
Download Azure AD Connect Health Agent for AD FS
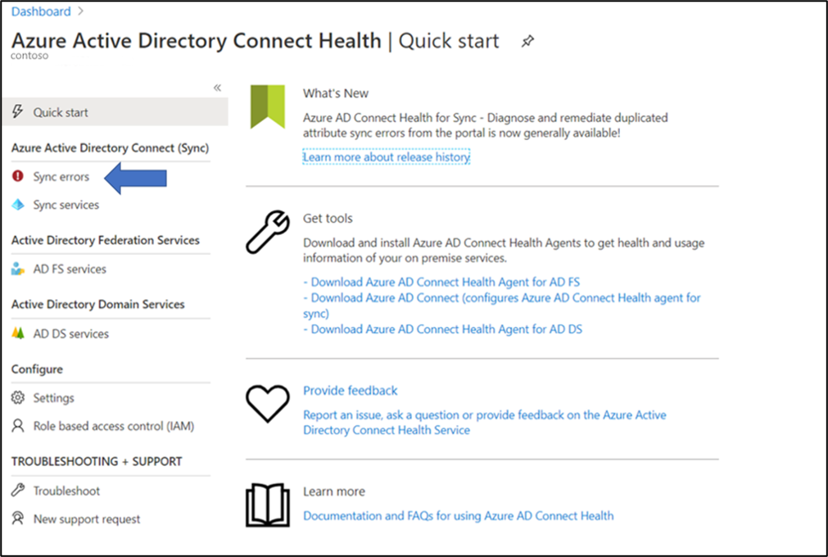click(441, 282)
